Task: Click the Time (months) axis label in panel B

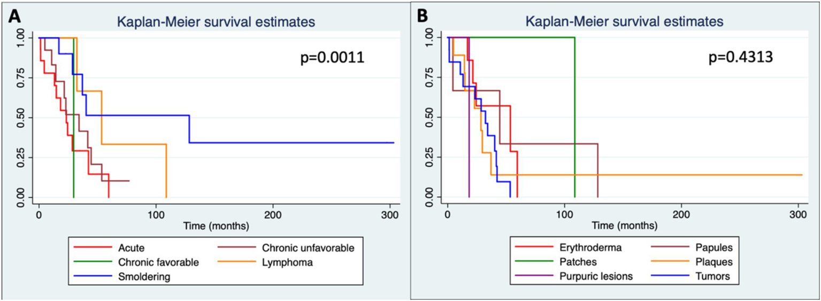Action: [x=624, y=226]
